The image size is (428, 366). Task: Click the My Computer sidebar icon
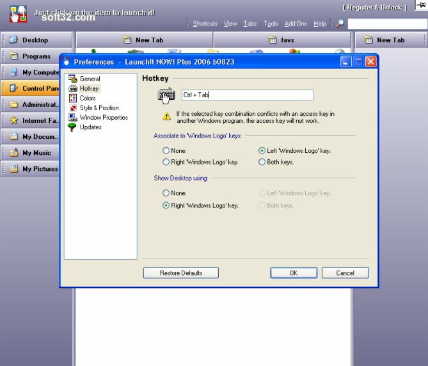(x=14, y=72)
